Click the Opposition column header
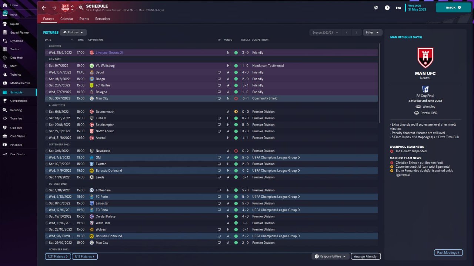This screenshot has height=266, width=474. pyautogui.click(x=96, y=40)
